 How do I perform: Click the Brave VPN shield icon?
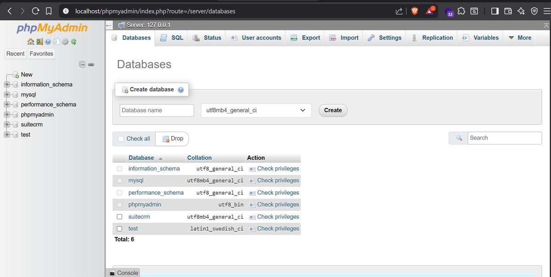[534, 11]
